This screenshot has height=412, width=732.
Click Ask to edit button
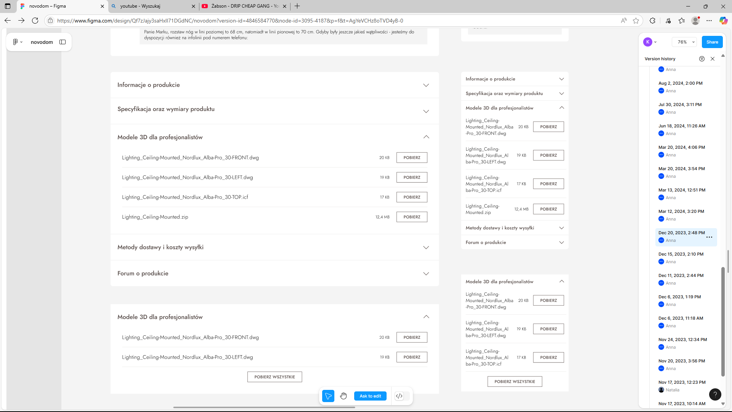click(x=370, y=396)
